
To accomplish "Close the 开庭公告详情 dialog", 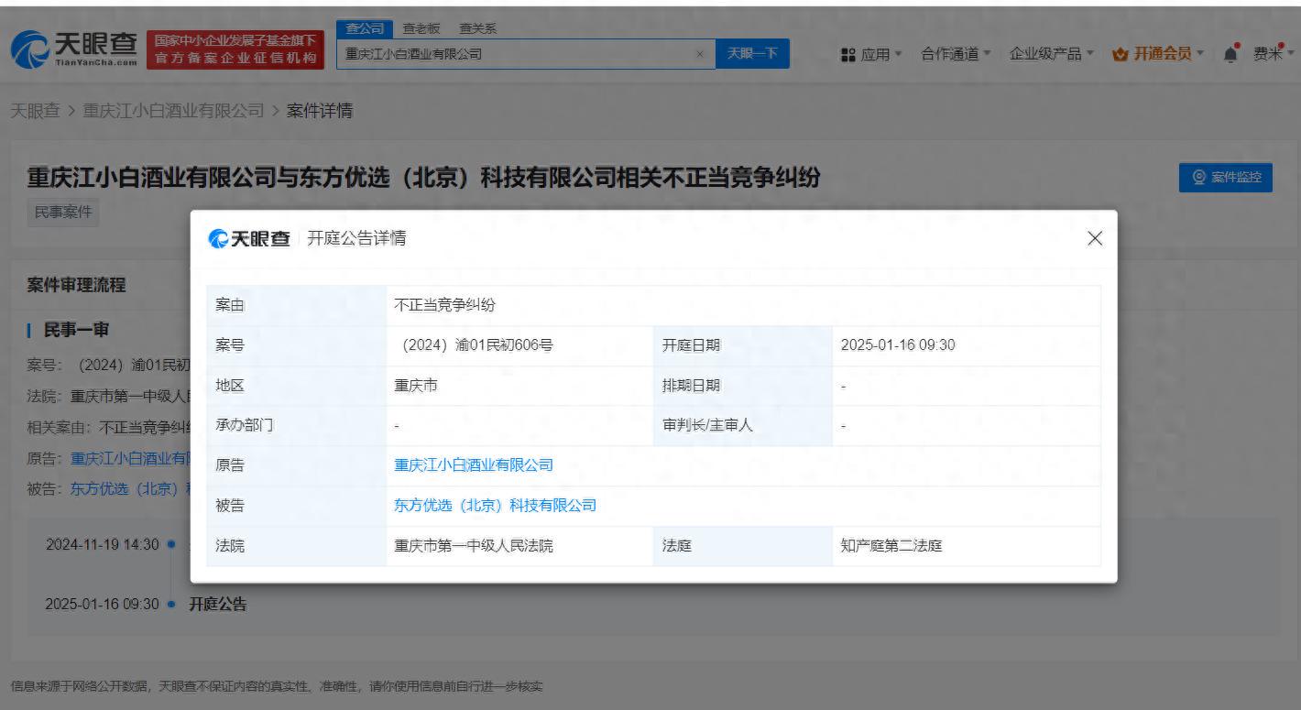I will click(1094, 238).
